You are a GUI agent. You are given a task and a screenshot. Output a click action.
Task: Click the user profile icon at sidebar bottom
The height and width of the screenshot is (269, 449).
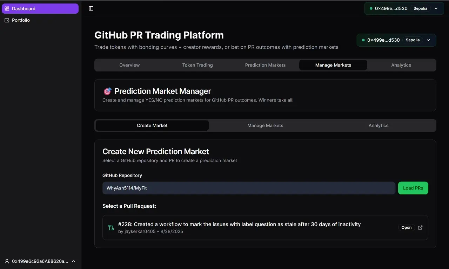click(x=6, y=261)
